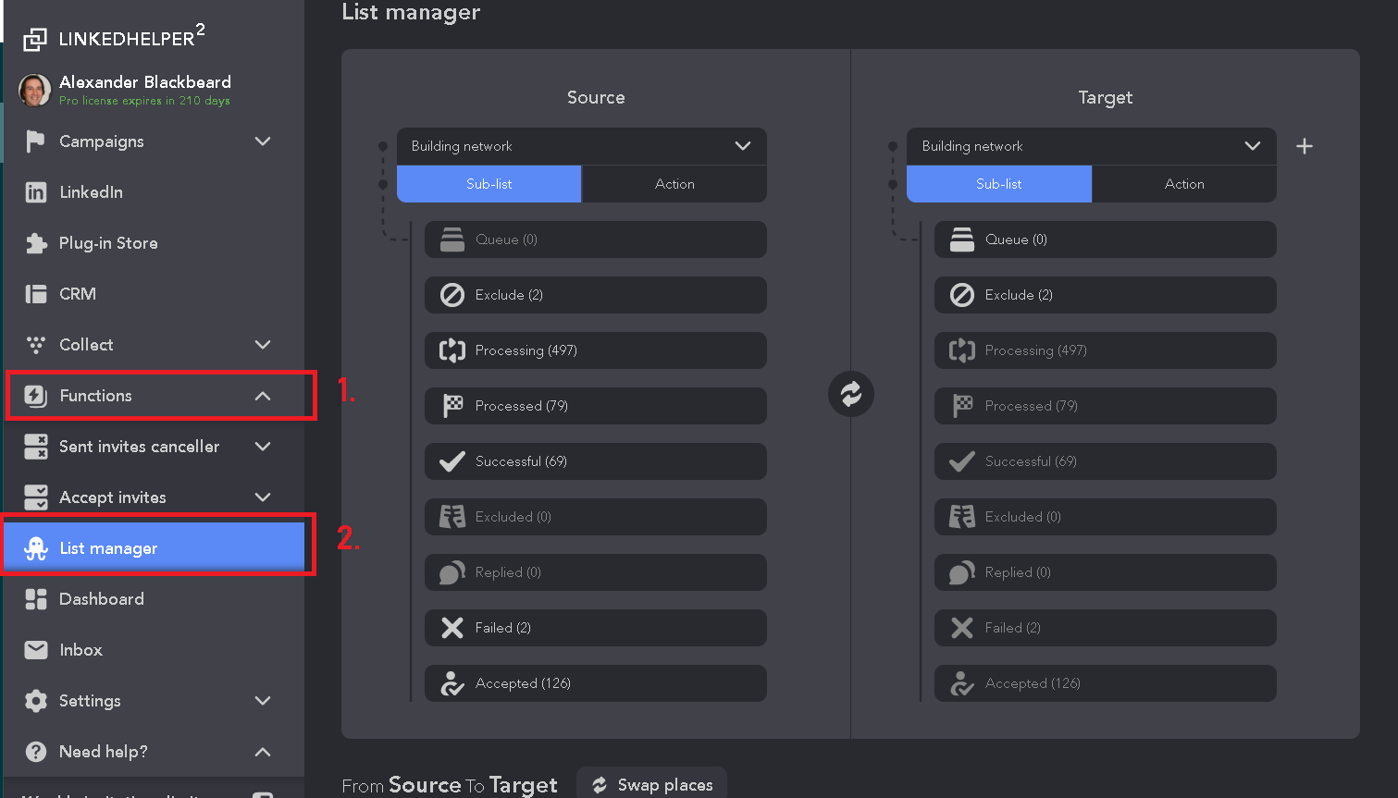Click Sent invites canceller icon
Screen dimensions: 1398x798
click(x=36, y=447)
